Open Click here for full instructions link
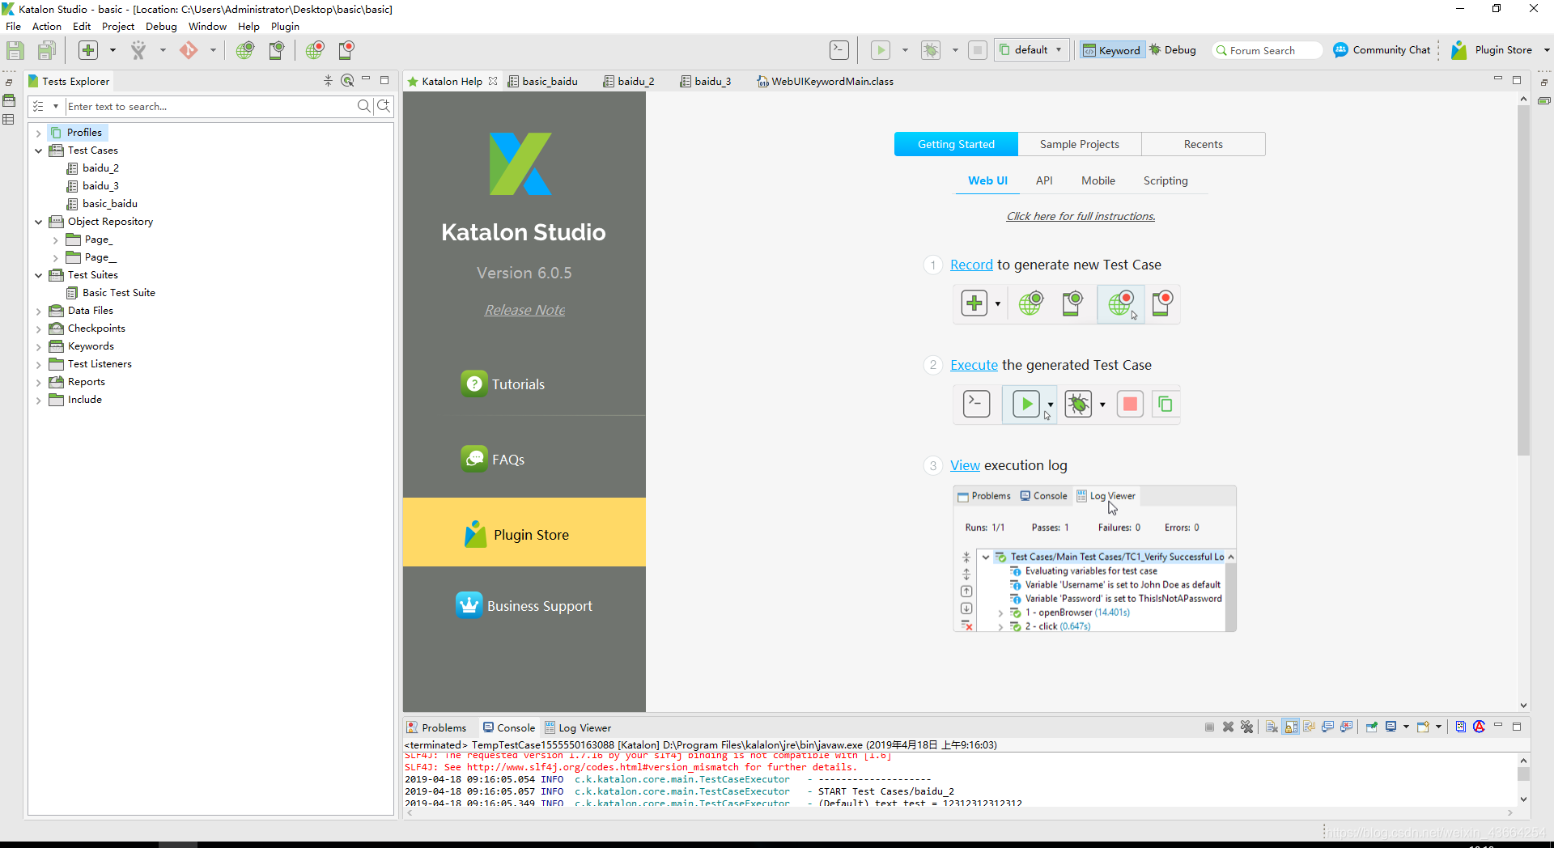Image resolution: width=1554 pixels, height=848 pixels. tap(1081, 216)
